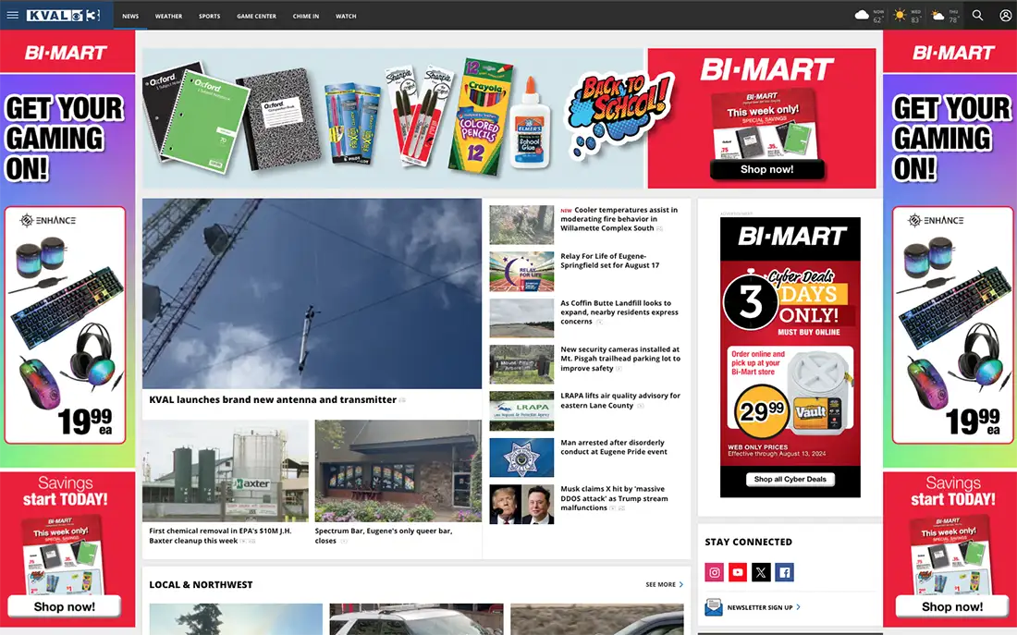View Wednesday's sunny forecast icon
The width and height of the screenshot is (1017, 635).
[x=900, y=15]
